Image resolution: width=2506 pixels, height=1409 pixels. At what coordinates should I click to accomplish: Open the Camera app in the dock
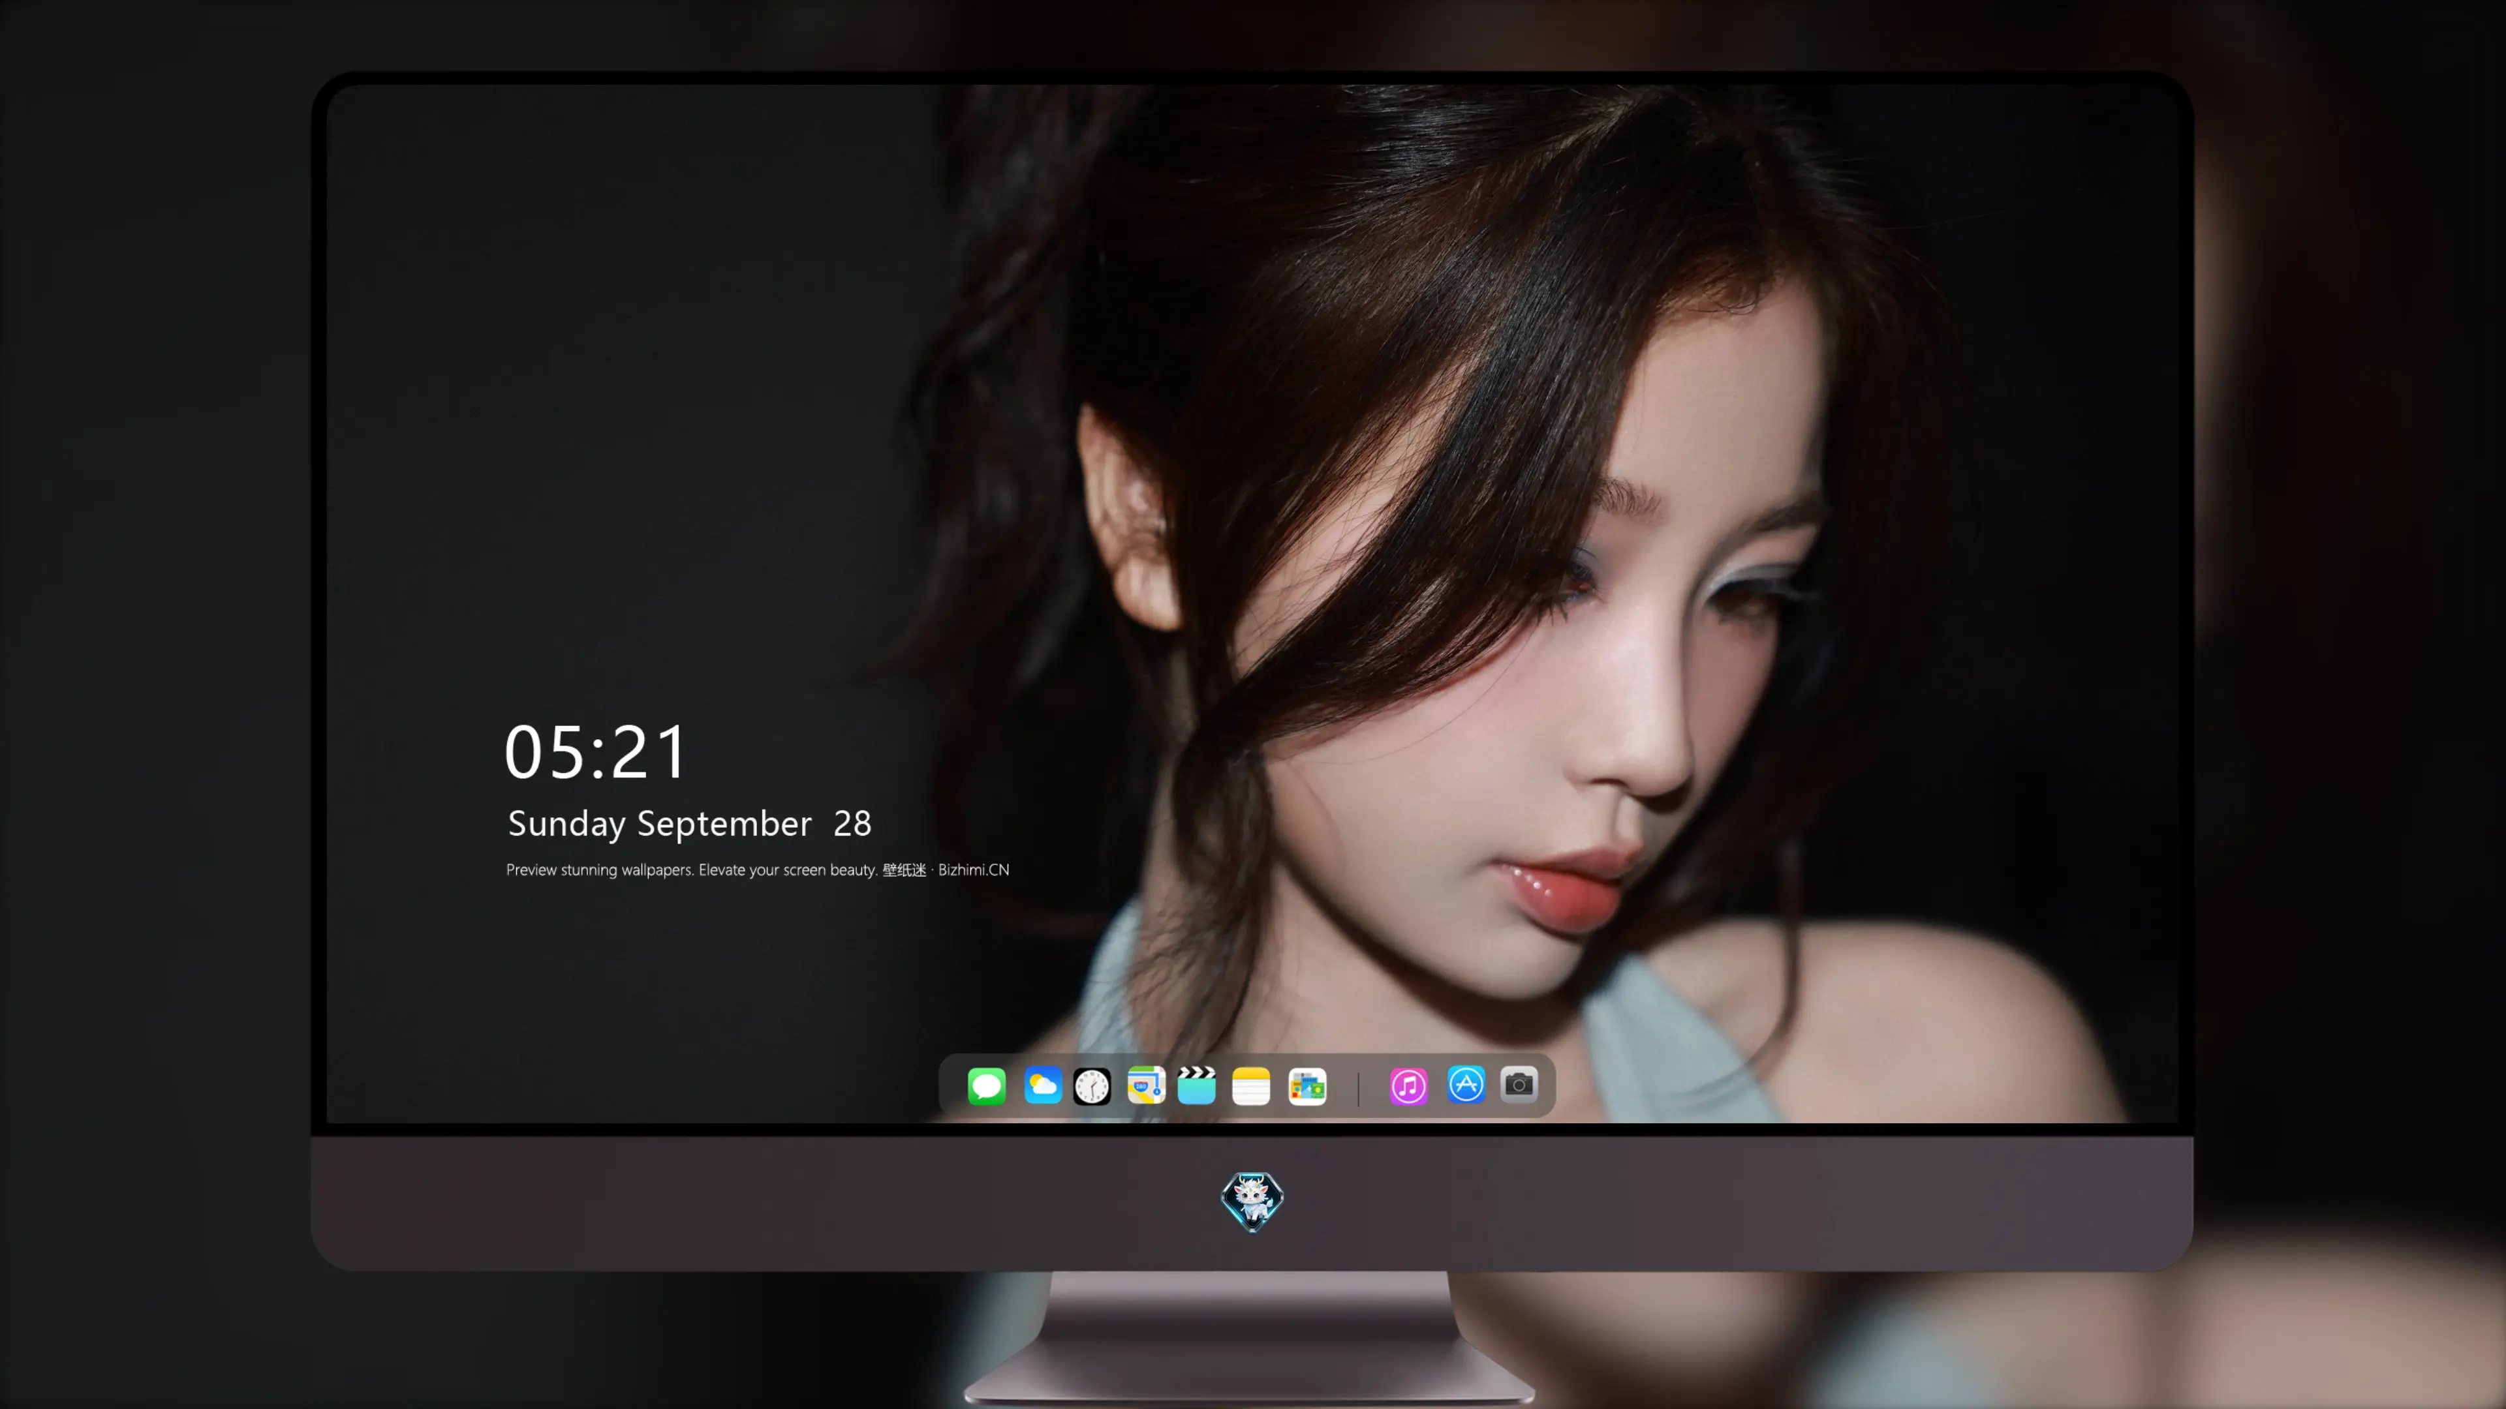(1519, 1084)
